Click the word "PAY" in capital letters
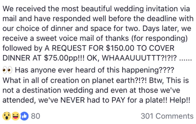This screenshot has height=124, width=196. click(118, 100)
